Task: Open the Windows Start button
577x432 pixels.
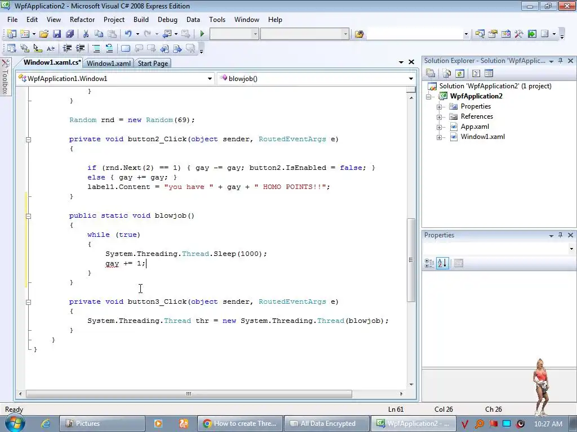Action: tap(14, 424)
